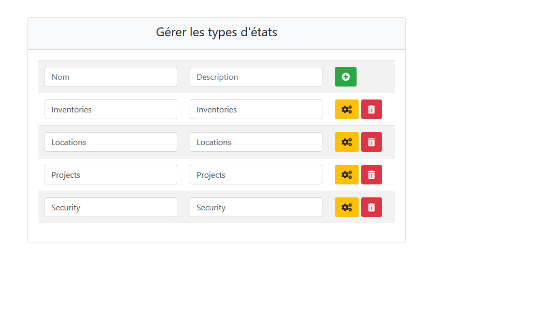Select the Locations description input

(x=256, y=142)
